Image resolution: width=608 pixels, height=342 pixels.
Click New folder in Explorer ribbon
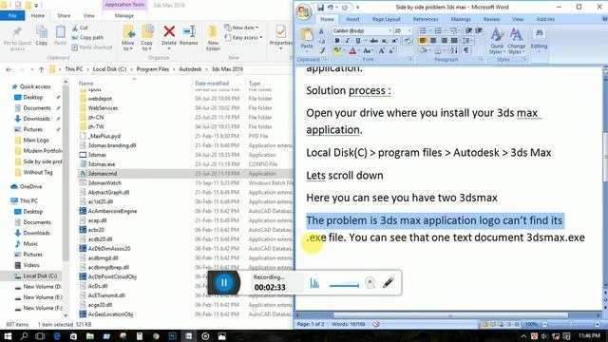(x=213, y=38)
